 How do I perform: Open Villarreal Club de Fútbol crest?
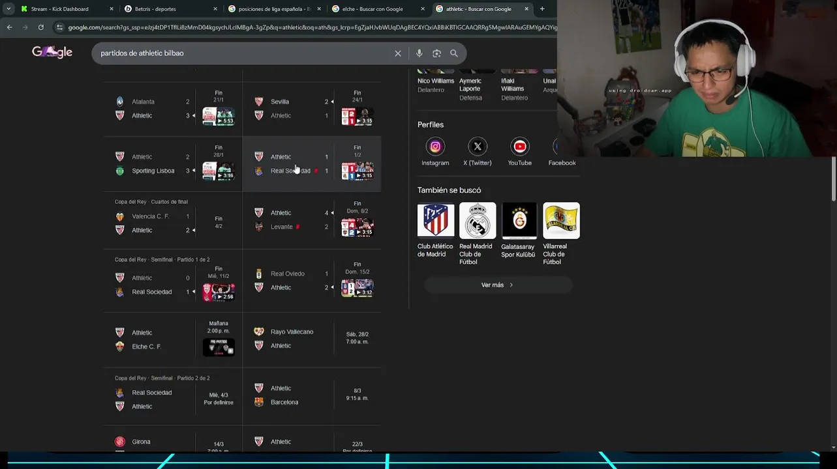point(561,220)
